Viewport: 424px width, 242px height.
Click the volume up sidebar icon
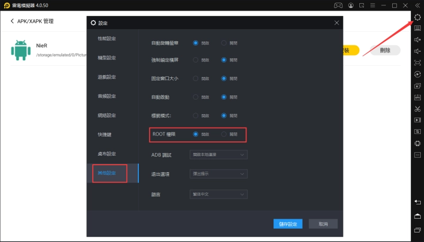click(418, 40)
